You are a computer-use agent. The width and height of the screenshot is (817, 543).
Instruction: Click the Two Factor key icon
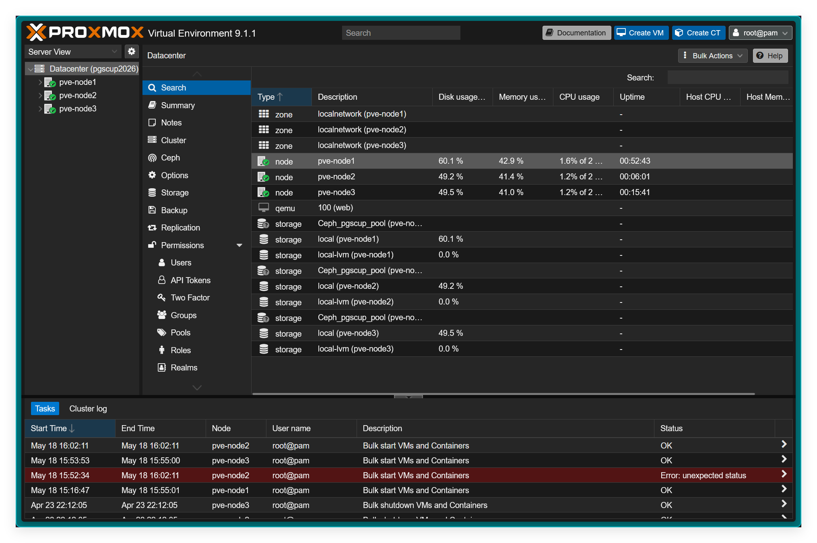pos(162,298)
